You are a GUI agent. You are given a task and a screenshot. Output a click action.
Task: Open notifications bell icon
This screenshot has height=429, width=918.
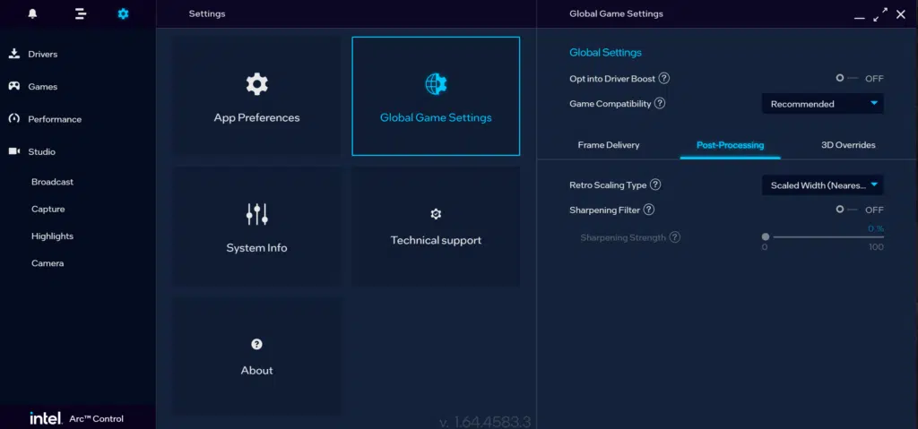click(x=33, y=13)
